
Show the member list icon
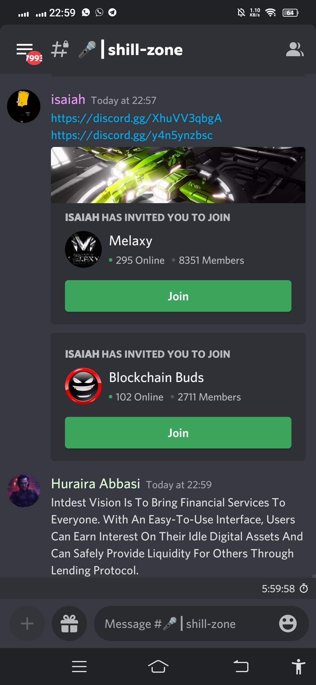294,49
